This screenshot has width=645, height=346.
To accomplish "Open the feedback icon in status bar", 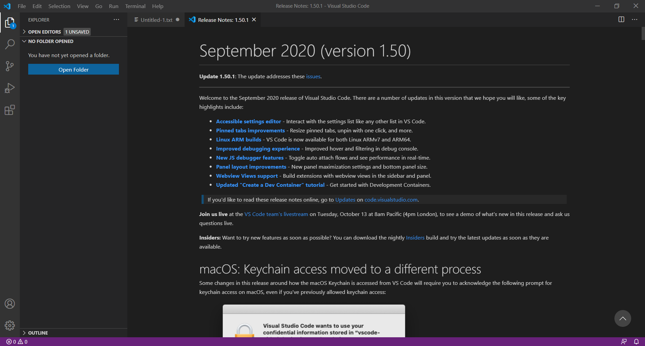I will (x=624, y=342).
